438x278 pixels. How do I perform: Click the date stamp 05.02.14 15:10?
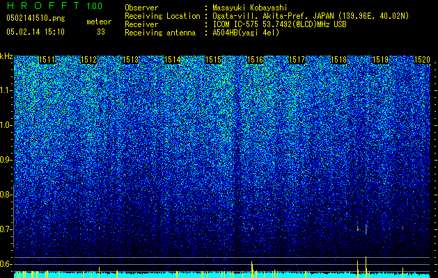[36, 32]
